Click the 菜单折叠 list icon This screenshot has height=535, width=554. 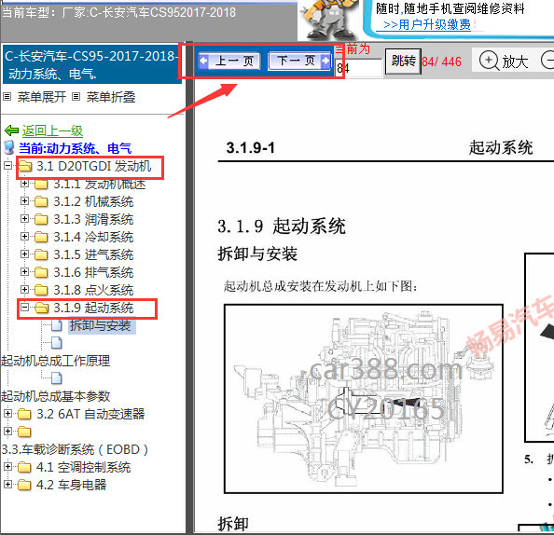(x=76, y=96)
